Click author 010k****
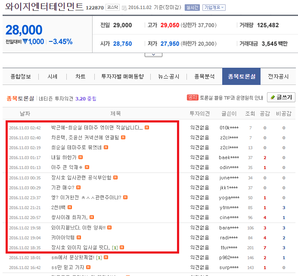Screen dimensions: 298x276 tap(229, 128)
